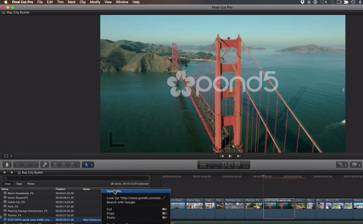Click the Import Media down-arrow button
This screenshot has width=363, height=224.
click(7, 165)
